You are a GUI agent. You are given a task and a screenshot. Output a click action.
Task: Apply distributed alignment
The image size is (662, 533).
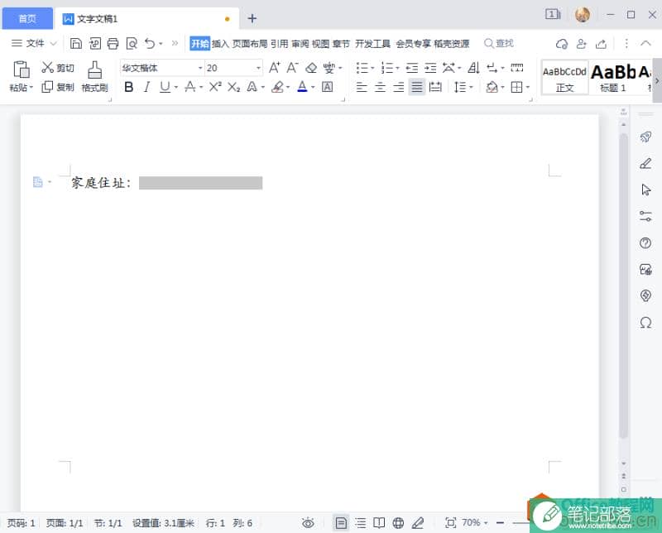(x=435, y=87)
